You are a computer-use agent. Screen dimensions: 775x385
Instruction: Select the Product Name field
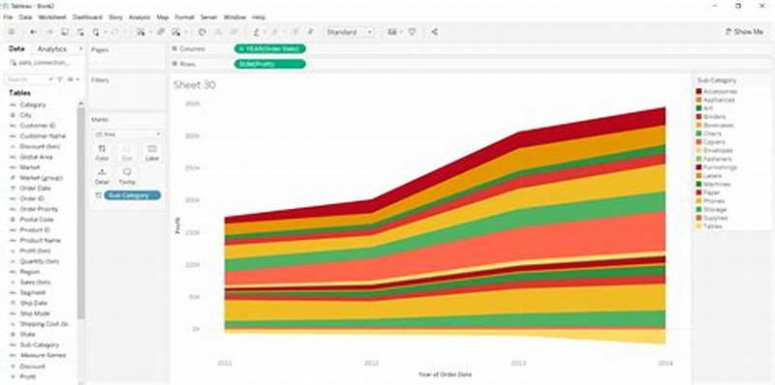coord(40,240)
